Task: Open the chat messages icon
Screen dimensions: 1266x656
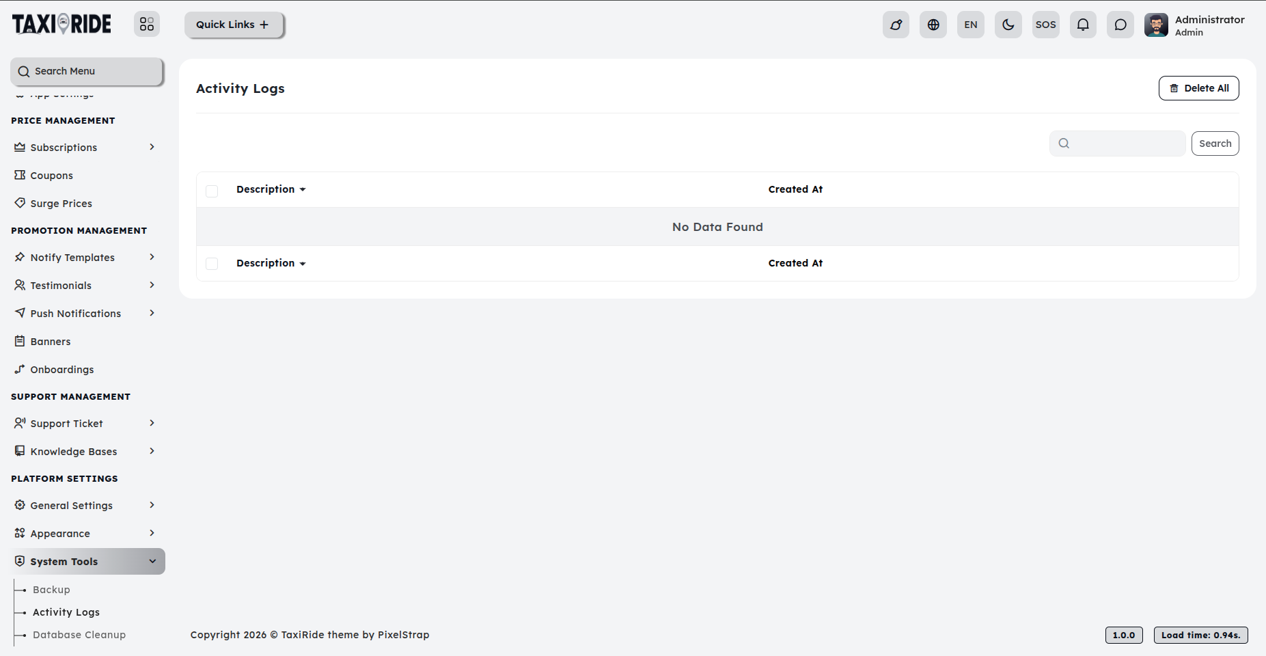Action: pos(1120,25)
